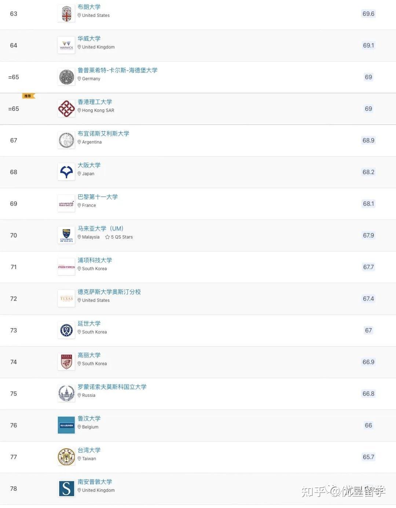Click the Moscow State University tower logo

click(x=66, y=393)
